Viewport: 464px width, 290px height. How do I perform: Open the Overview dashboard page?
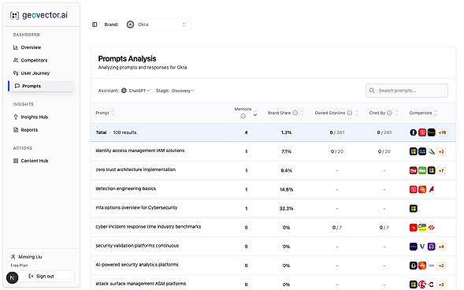tap(31, 47)
